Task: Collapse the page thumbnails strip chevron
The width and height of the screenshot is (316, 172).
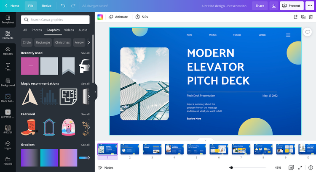Action: tap(205, 140)
